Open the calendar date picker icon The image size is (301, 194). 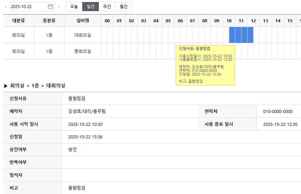coord(50,6)
